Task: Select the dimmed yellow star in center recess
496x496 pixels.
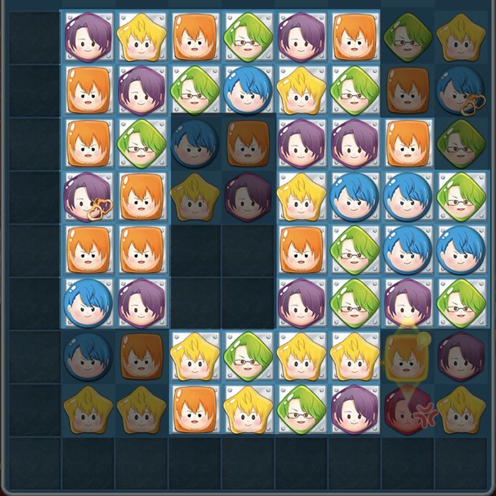Action: click(195, 197)
